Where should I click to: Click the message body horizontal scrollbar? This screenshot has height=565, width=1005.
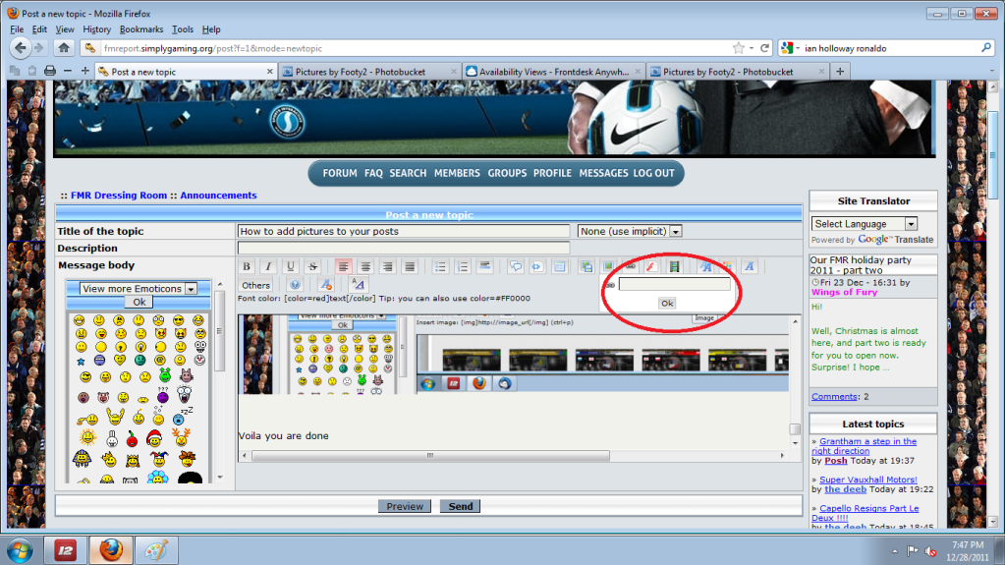(x=430, y=456)
